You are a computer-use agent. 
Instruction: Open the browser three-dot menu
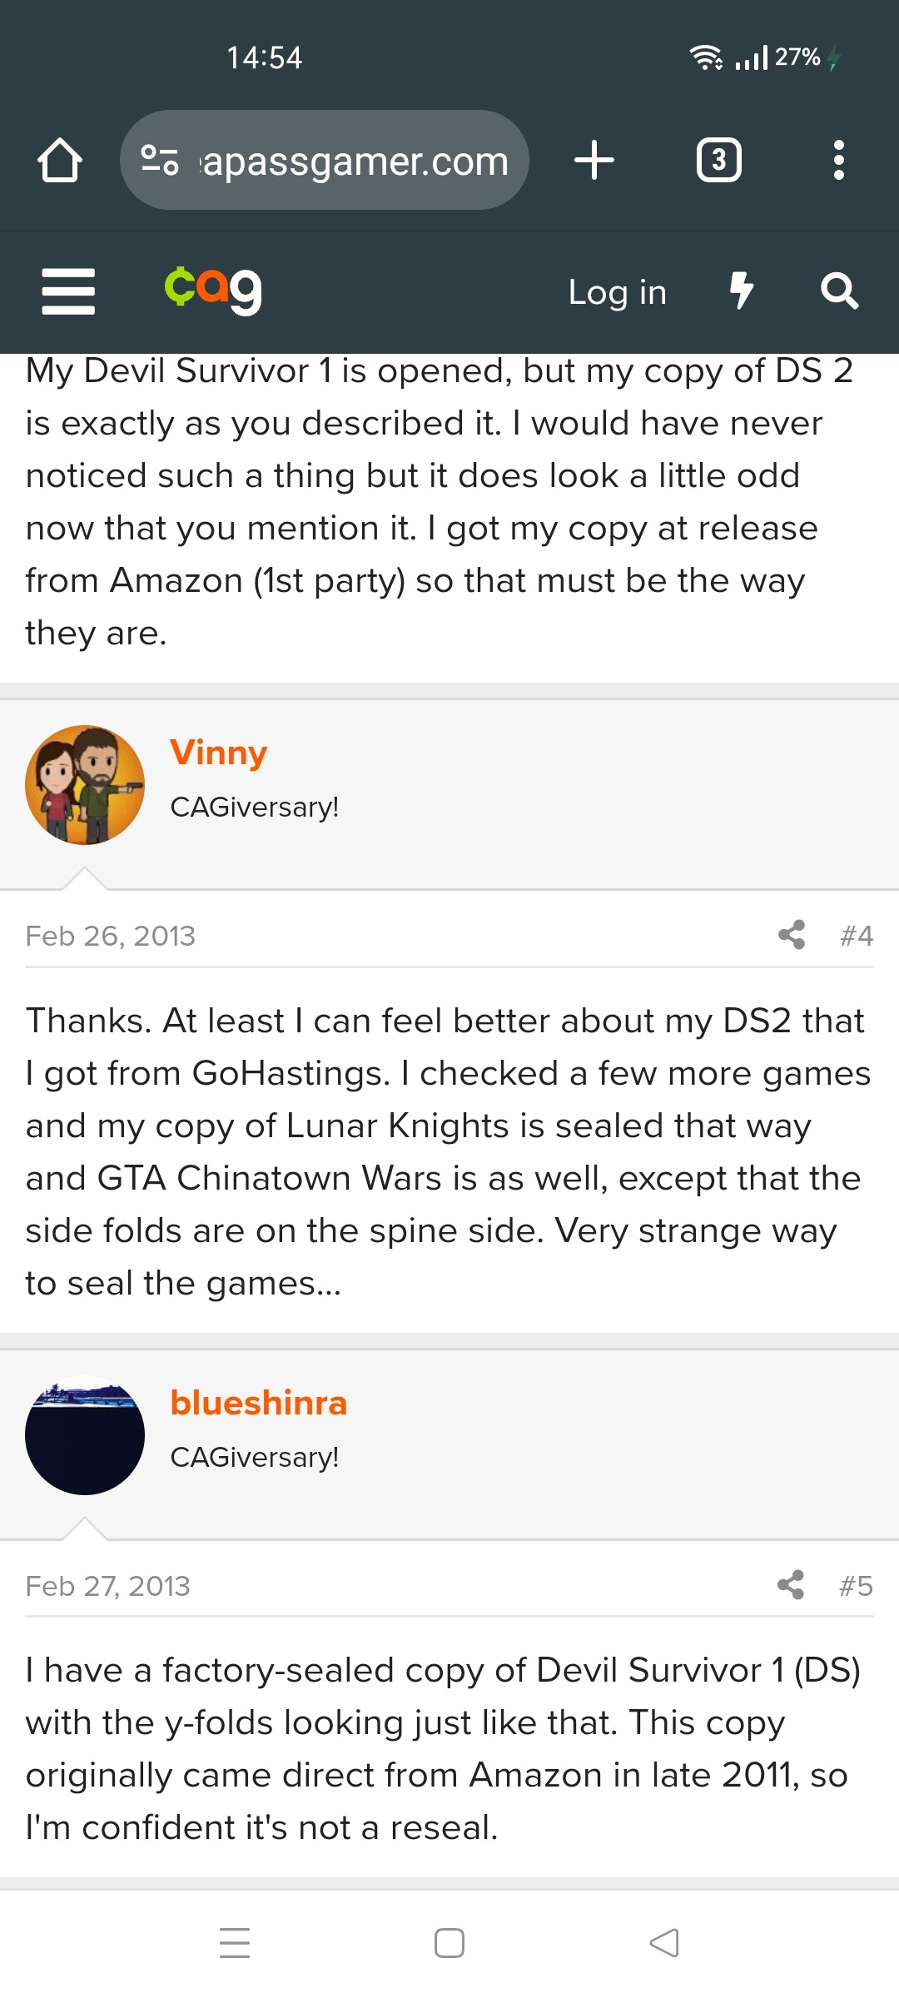[838, 160]
